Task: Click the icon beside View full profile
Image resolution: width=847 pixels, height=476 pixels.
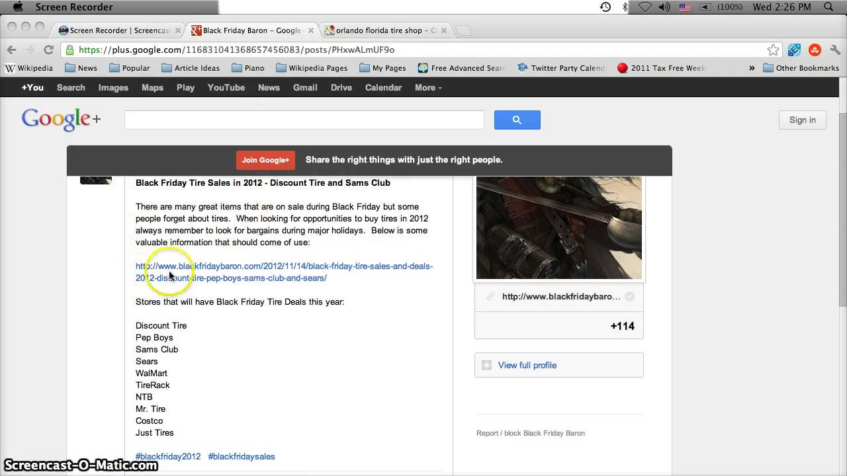Action: [x=486, y=365]
